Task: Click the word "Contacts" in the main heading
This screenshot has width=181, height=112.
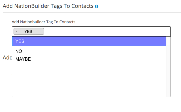Action: click(82, 6)
